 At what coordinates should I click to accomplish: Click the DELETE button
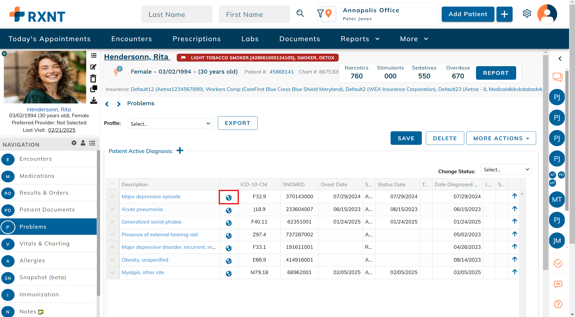pyautogui.click(x=445, y=138)
